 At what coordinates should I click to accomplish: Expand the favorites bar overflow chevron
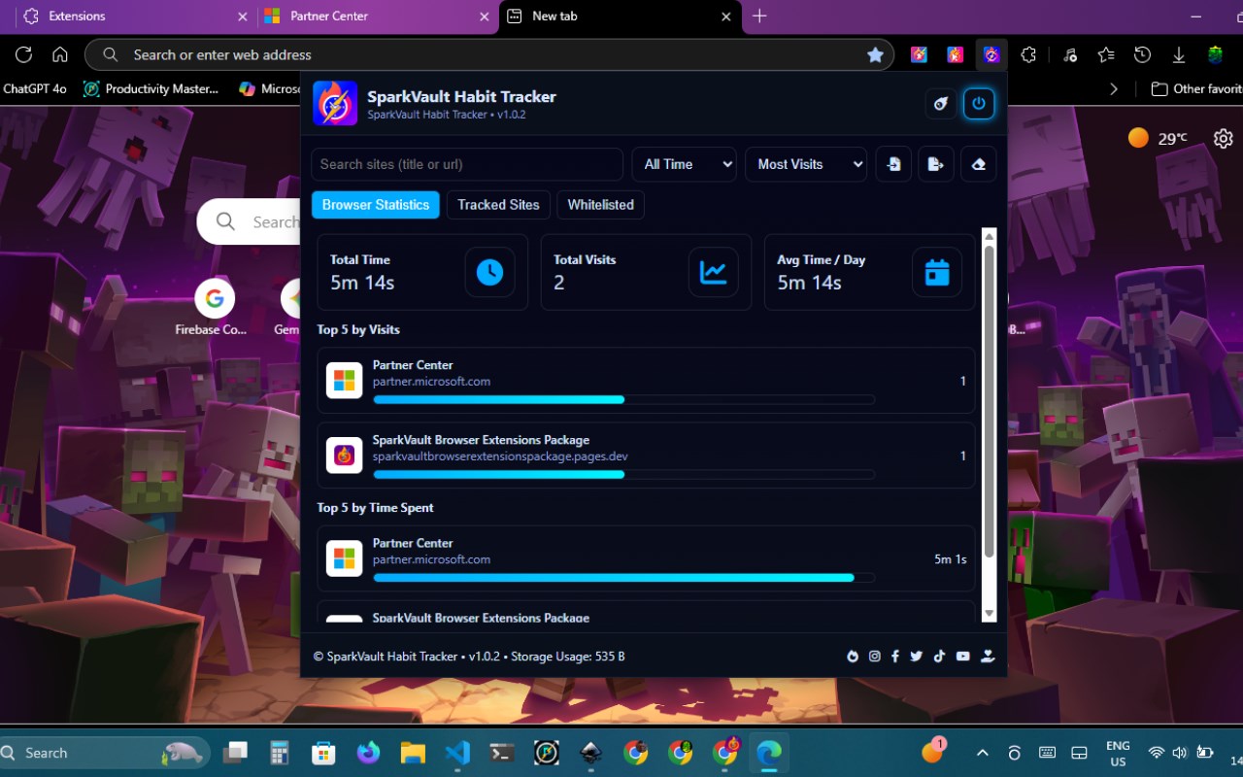coord(1114,88)
